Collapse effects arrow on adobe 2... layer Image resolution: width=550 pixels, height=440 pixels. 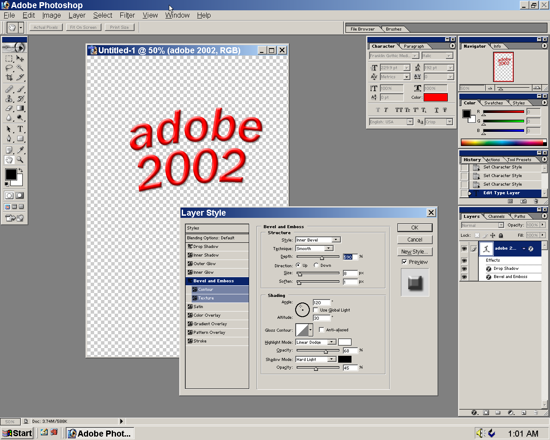(524, 248)
